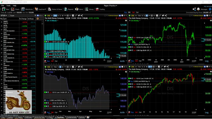The width and height of the screenshot is (212, 119).
Task: Open timeframe dropdown arrow in Weekly chart
Action: tap(149, 16)
